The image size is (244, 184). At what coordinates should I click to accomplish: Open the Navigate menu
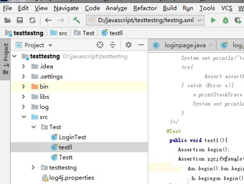[x=66, y=8]
